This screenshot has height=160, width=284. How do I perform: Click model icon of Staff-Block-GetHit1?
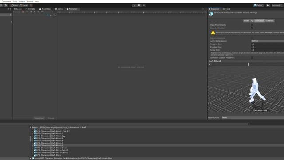click(x=35, y=150)
